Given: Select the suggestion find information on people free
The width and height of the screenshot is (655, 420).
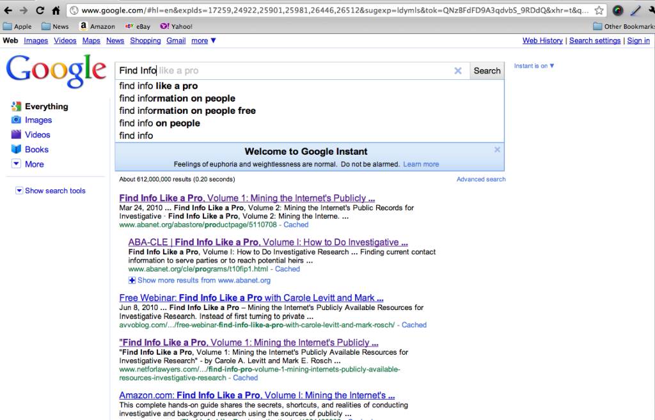Looking at the screenshot, I should (187, 111).
